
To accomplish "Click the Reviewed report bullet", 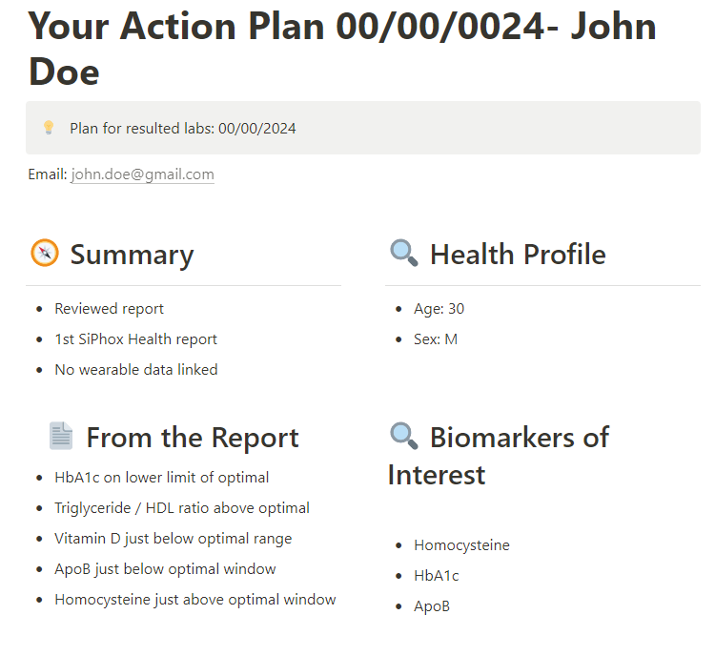I will (109, 309).
